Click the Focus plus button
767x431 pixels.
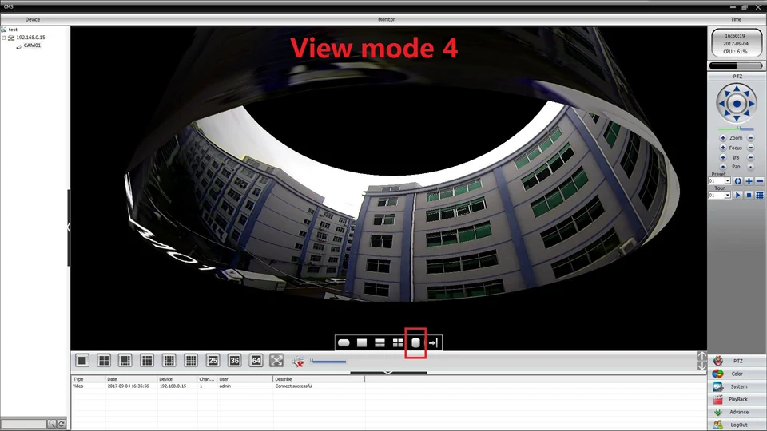click(x=723, y=148)
